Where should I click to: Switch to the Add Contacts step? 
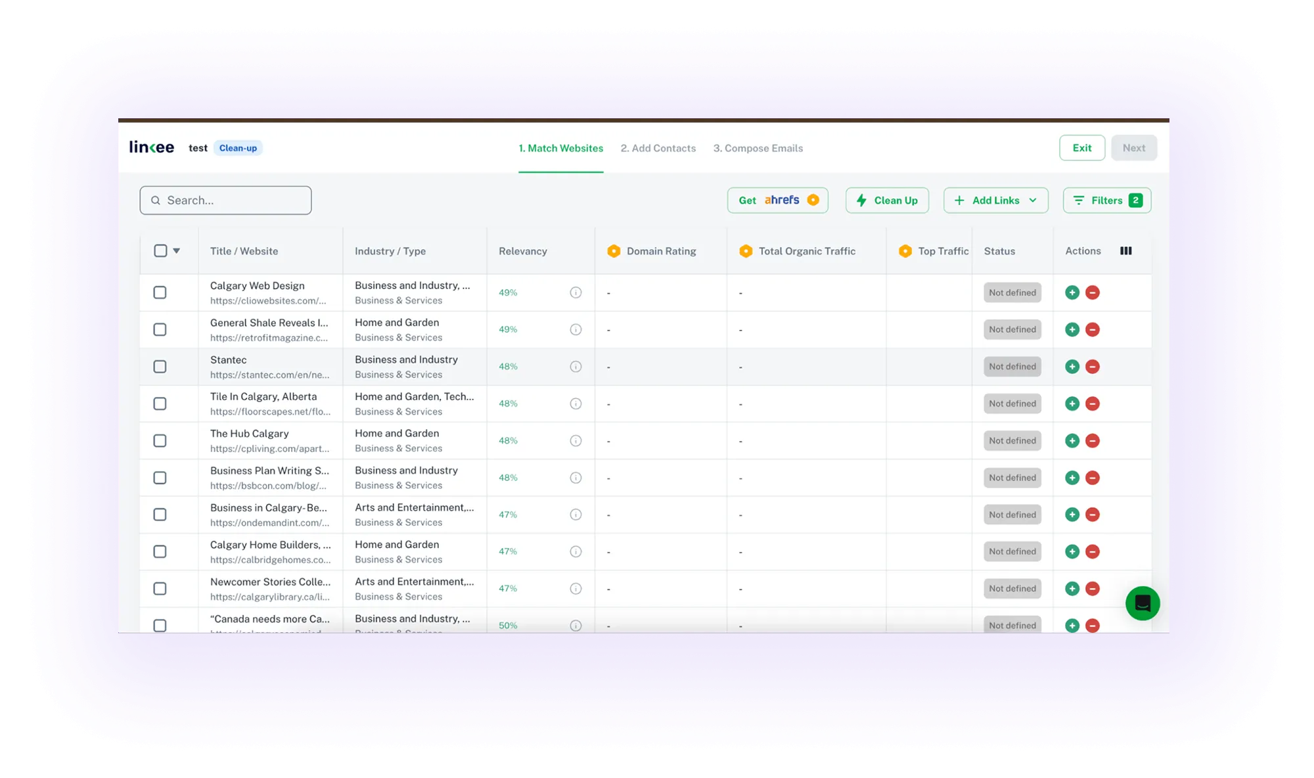658,148
